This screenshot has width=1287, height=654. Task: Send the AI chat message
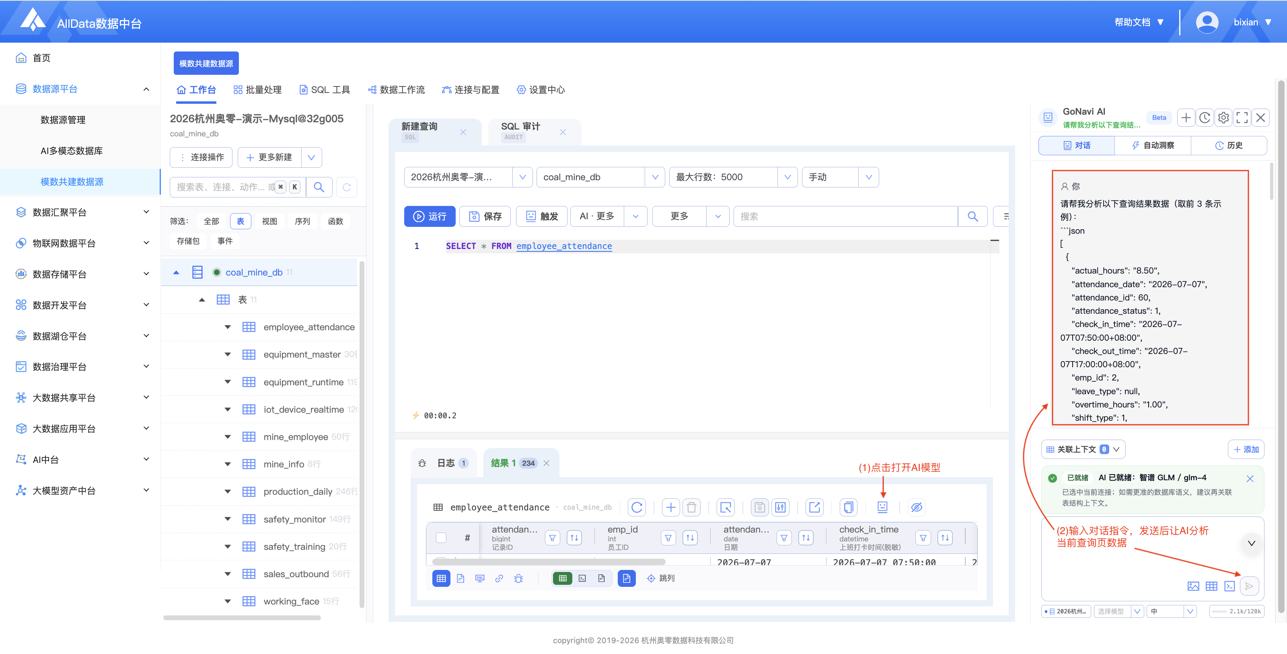click(x=1249, y=586)
